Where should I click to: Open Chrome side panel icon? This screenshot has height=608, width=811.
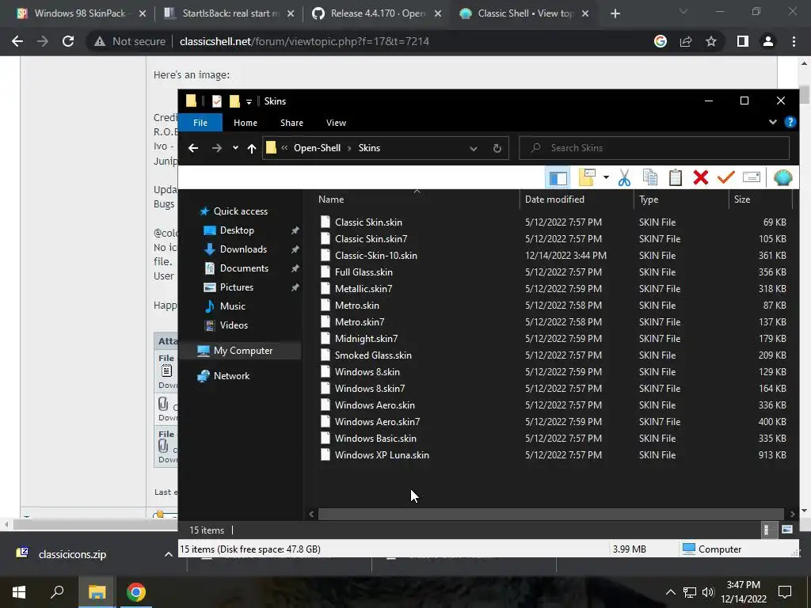pos(743,41)
